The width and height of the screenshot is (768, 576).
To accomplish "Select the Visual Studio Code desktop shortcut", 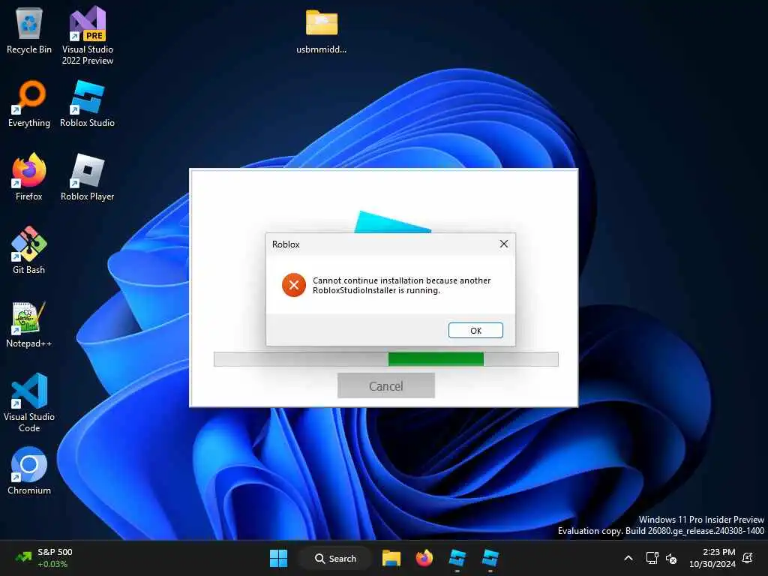I will (x=29, y=403).
